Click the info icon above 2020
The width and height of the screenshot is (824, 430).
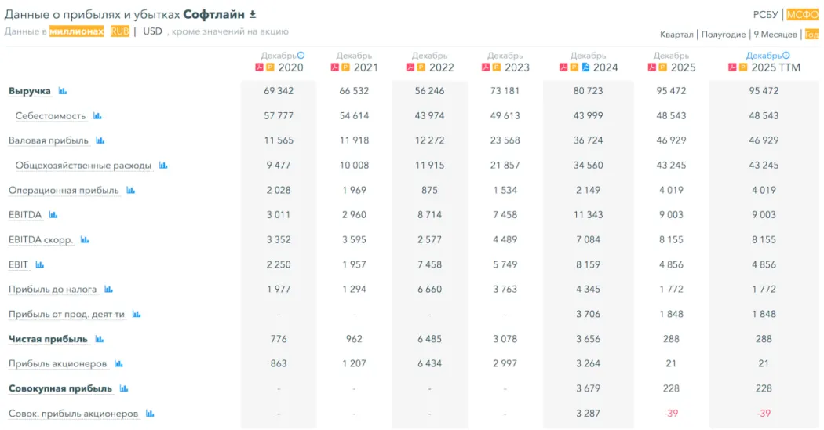pyautogui.click(x=301, y=56)
